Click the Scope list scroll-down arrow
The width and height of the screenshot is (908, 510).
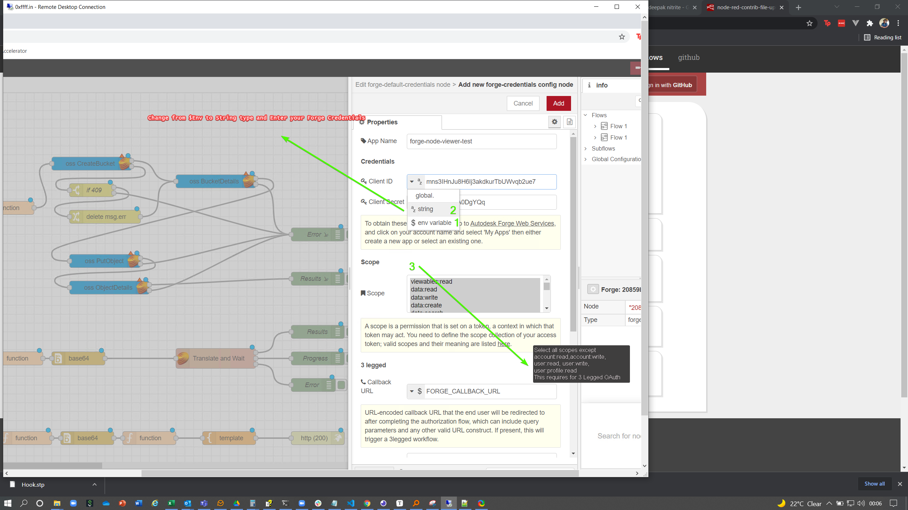tap(547, 308)
